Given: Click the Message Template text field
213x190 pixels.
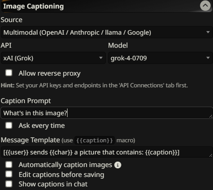Looking at the screenshot, I should coord(107,152).
